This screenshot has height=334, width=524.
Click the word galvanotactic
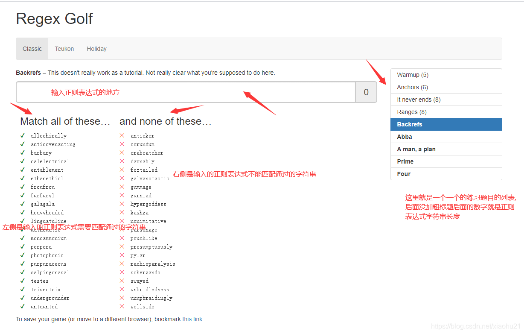150,179
